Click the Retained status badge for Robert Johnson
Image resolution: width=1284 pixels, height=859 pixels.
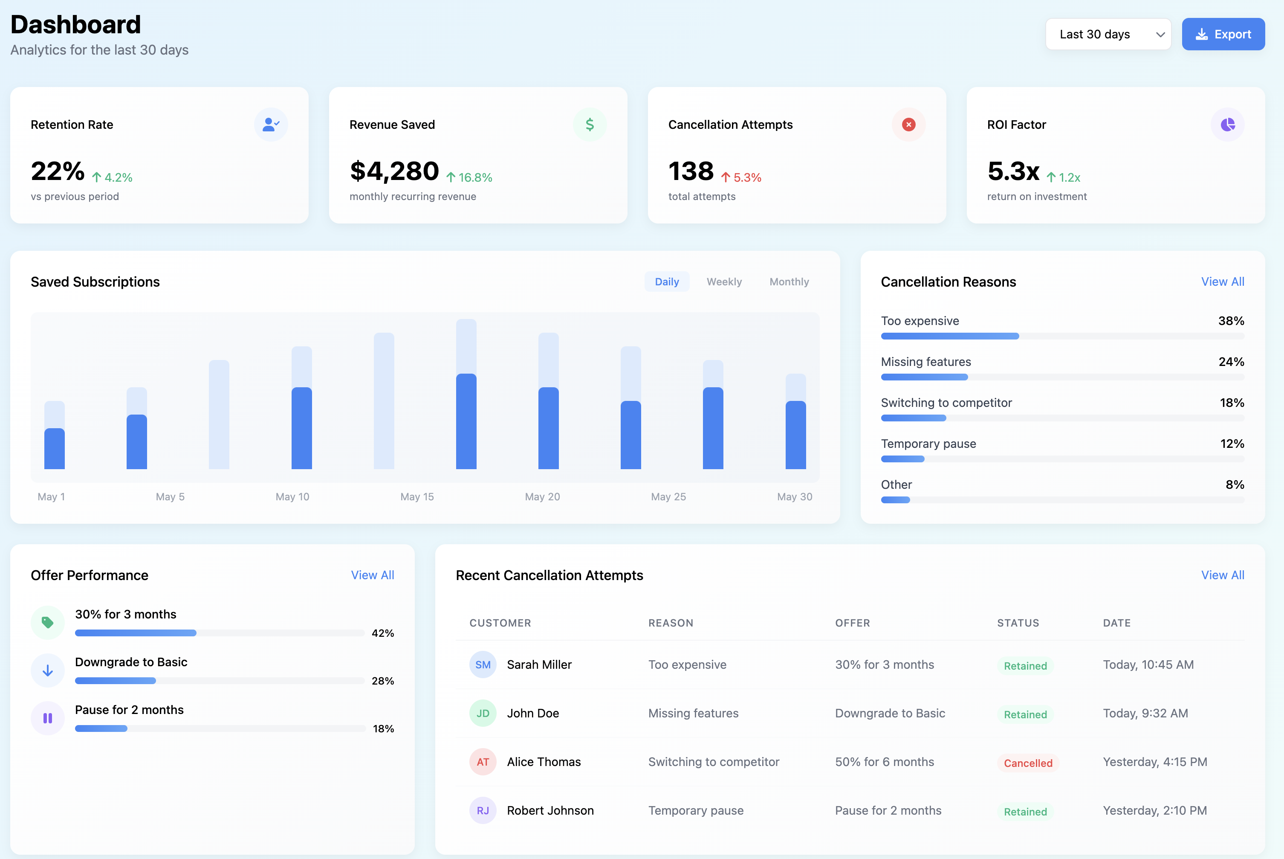pos(1026,811)
